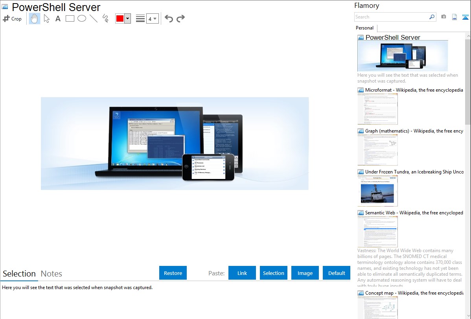This screenshot has width=471, height=319.
Task: Click the line thickness icon
Action: (140, 18)
